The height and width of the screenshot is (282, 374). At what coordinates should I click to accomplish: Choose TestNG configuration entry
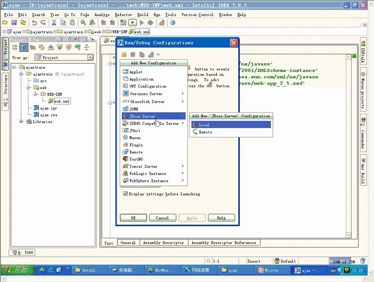154,159
